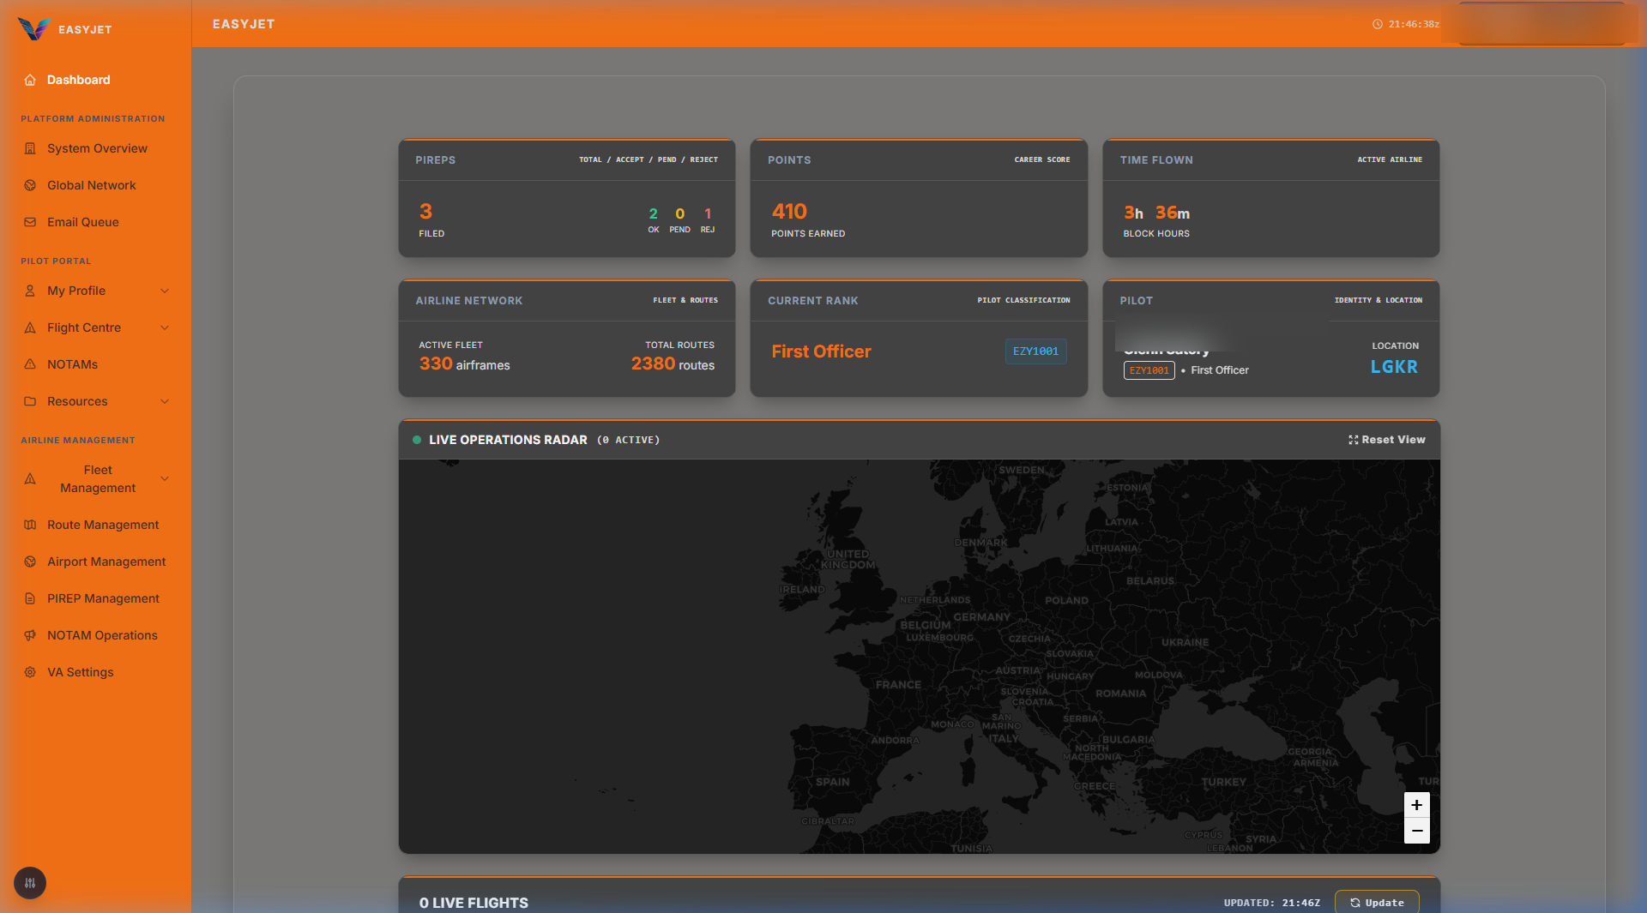1647x913 pixels.
Task: Click the 1 REJ rejected count
Action: pyautogui.click(x=708, y=213)
